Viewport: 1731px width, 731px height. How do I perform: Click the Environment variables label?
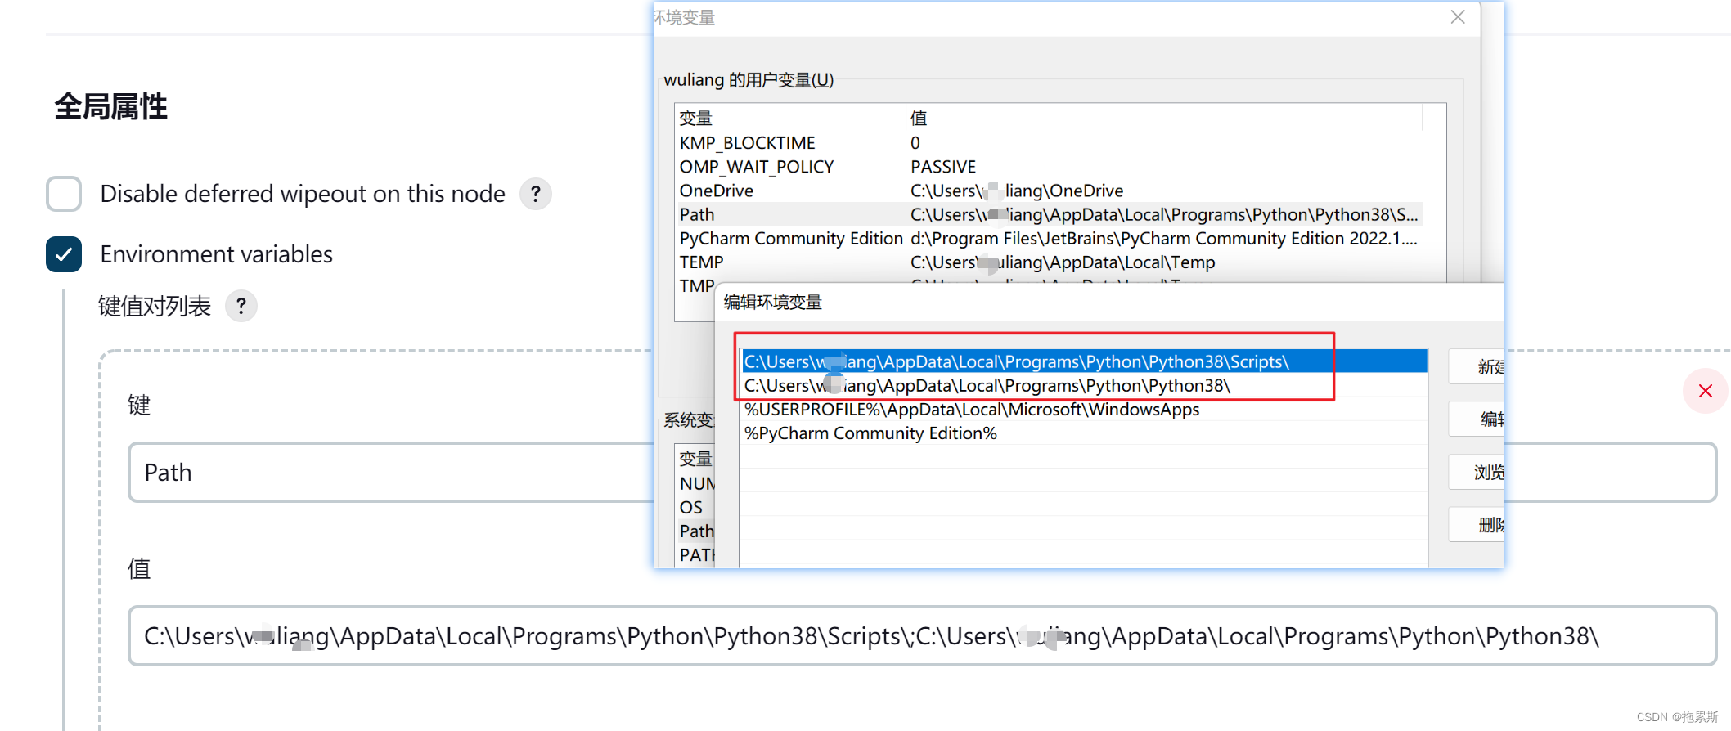pos(217,254)
